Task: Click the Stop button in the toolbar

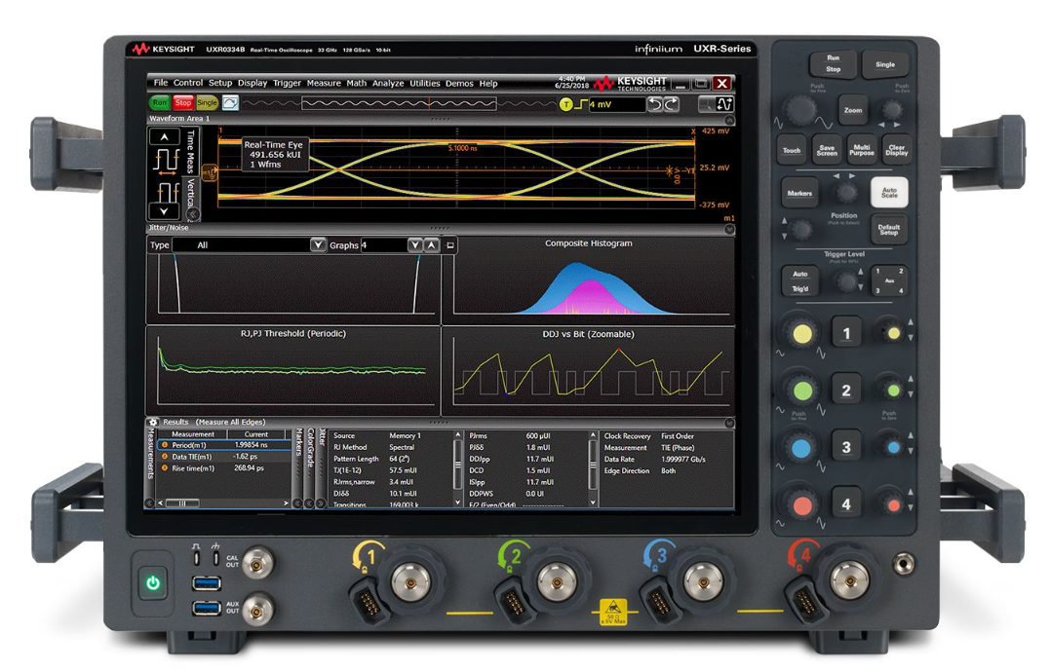Action: click(x=184, y=103)
